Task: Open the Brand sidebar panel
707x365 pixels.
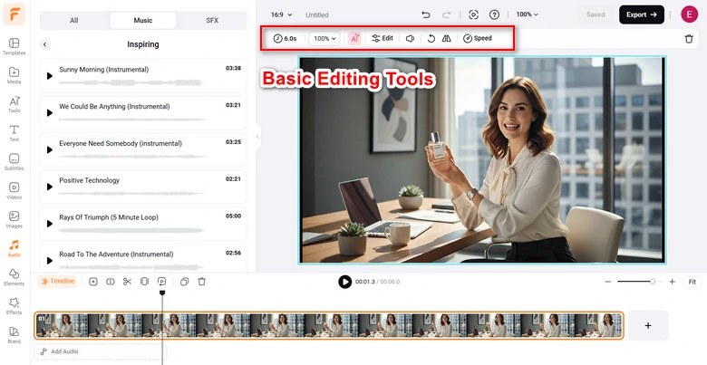Action: tap(14, 335)
